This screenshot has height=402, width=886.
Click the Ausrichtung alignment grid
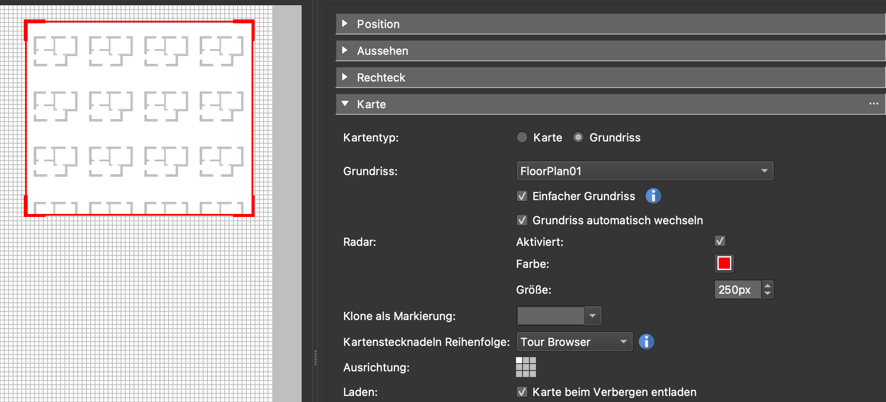click(526, 367)
